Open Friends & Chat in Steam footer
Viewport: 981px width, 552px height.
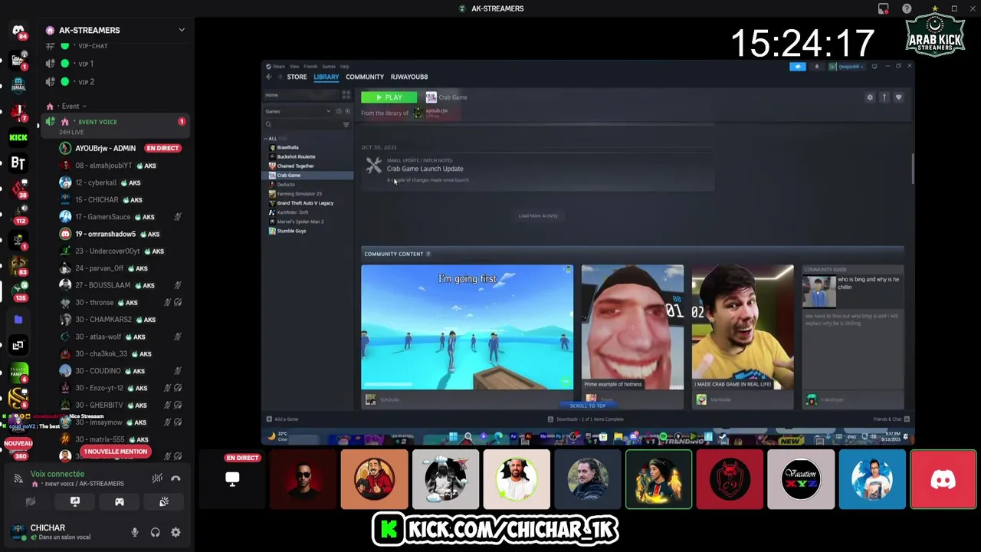891,419
